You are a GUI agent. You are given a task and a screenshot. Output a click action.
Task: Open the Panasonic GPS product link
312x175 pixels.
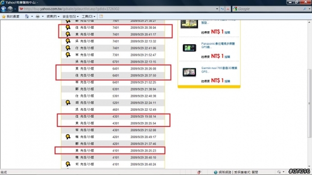pos(218,45)
